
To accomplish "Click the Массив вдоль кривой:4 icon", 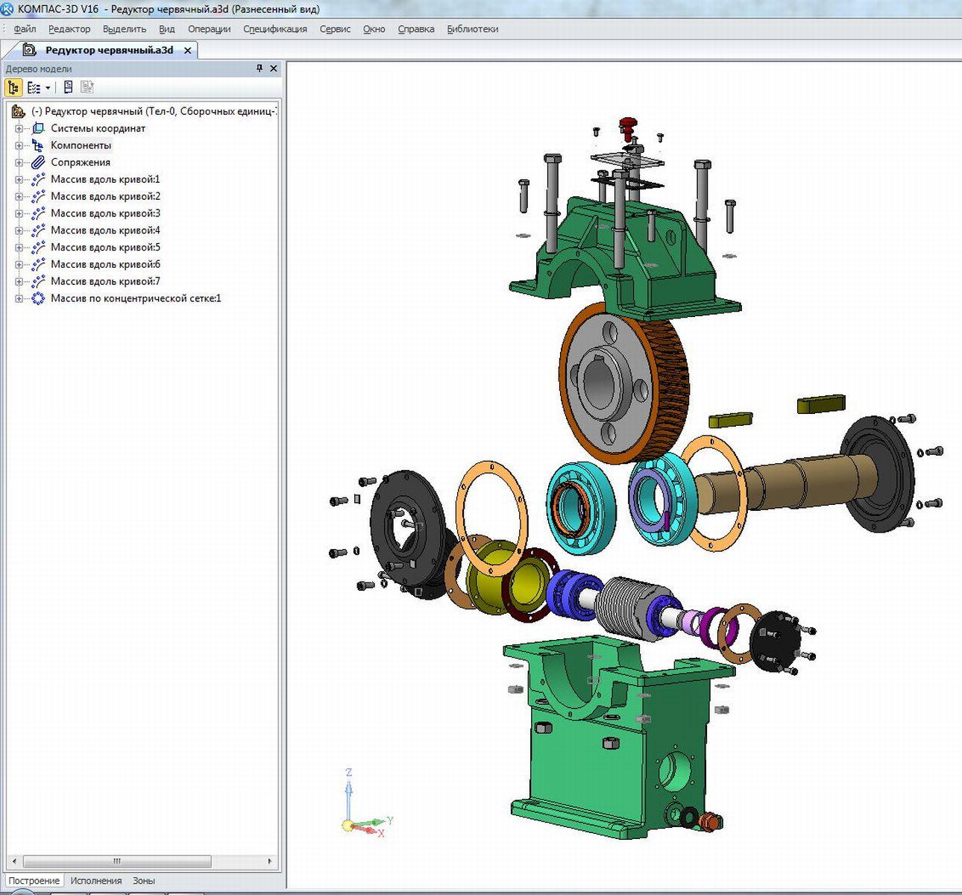I will point(38,230).
